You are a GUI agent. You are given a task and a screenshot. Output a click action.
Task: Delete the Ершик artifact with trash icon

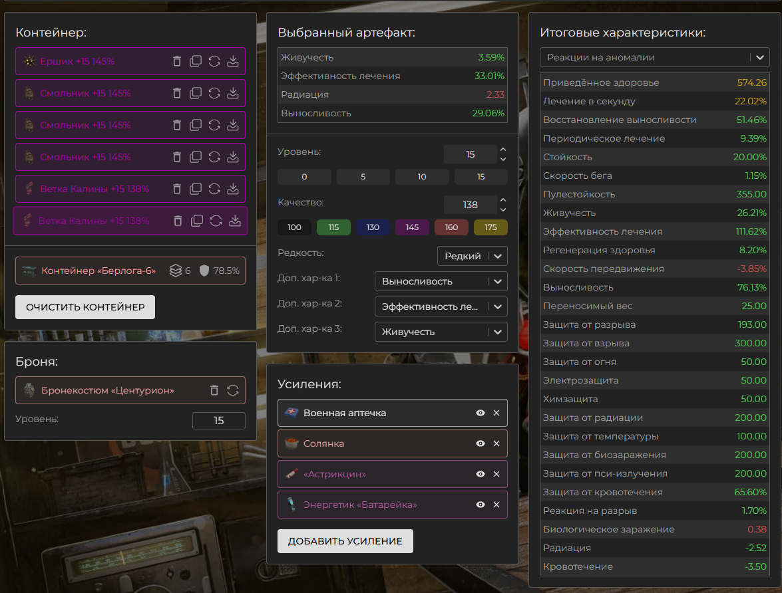point(177,61)
